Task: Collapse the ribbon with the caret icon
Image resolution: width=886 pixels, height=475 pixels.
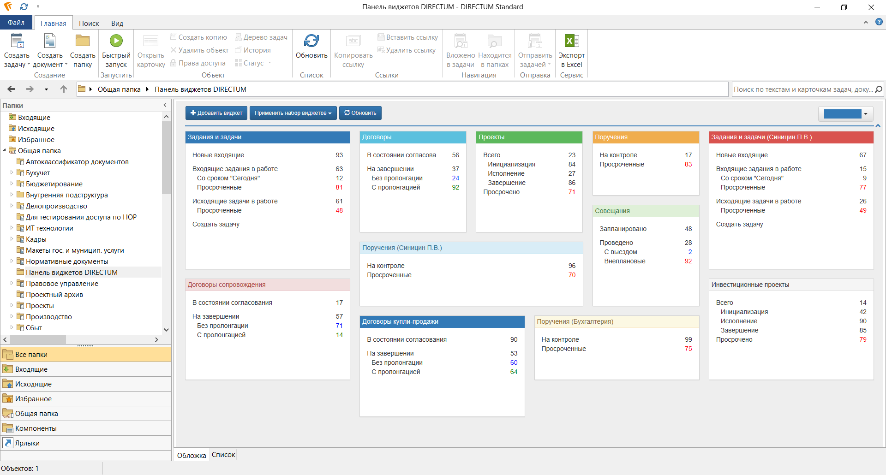Action: pyautogui.click(x=866, y=22)
